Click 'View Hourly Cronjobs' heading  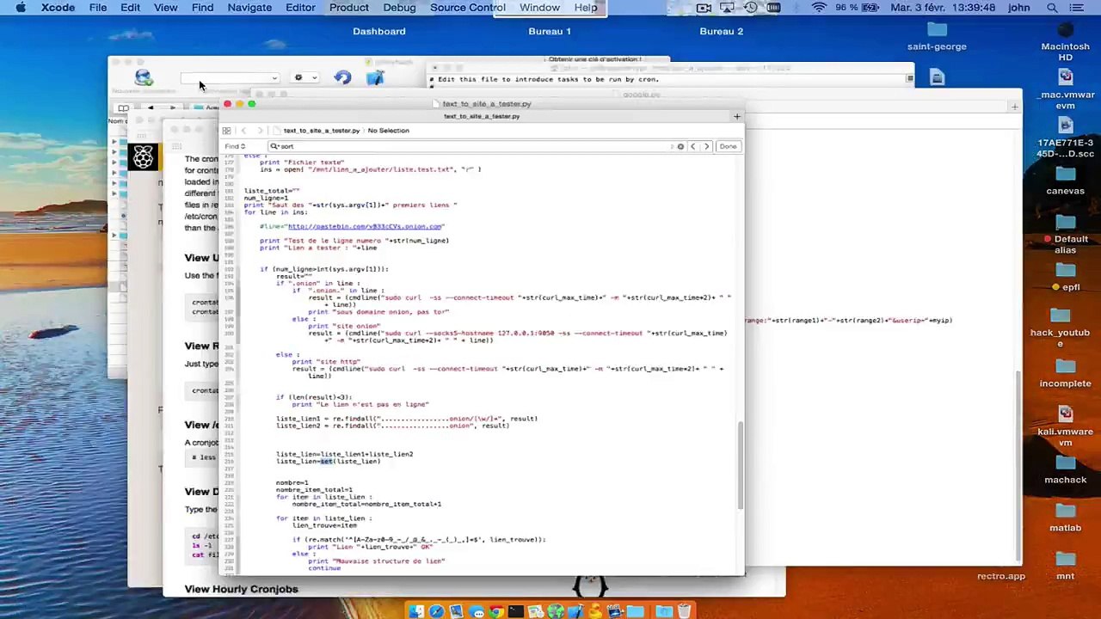pos(241,589)
